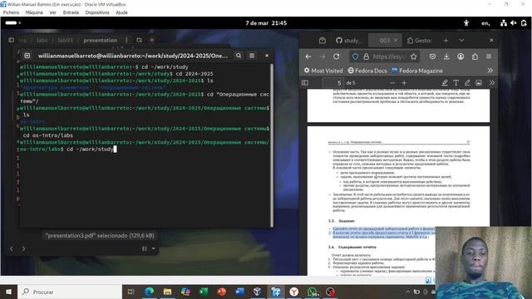Select the PDF add image tool
This screenshot has width=532, height=299.
479,83
